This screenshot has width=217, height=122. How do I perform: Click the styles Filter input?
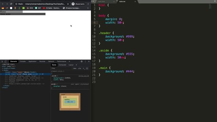pos(62,68)
